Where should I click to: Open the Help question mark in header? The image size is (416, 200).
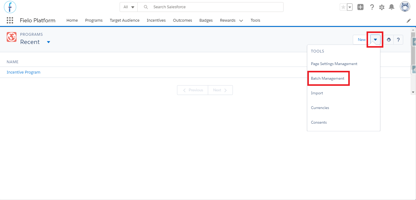[x=372, y=7]
